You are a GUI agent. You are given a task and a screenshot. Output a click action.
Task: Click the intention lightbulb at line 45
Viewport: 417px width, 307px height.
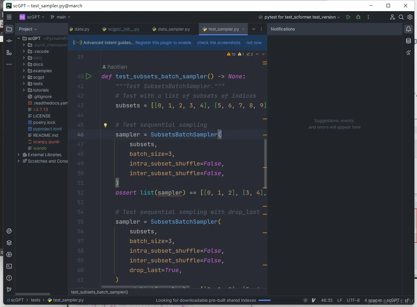(105, 125)
